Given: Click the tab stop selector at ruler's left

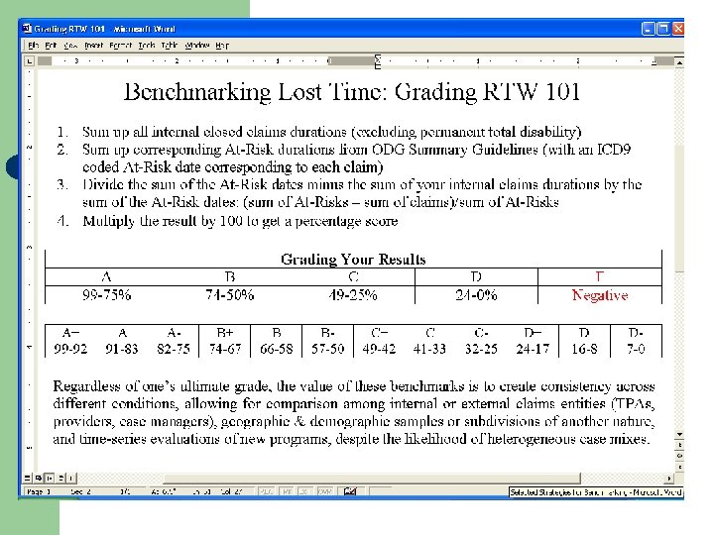Looking at the screenshot, I should tap(29, 60).
